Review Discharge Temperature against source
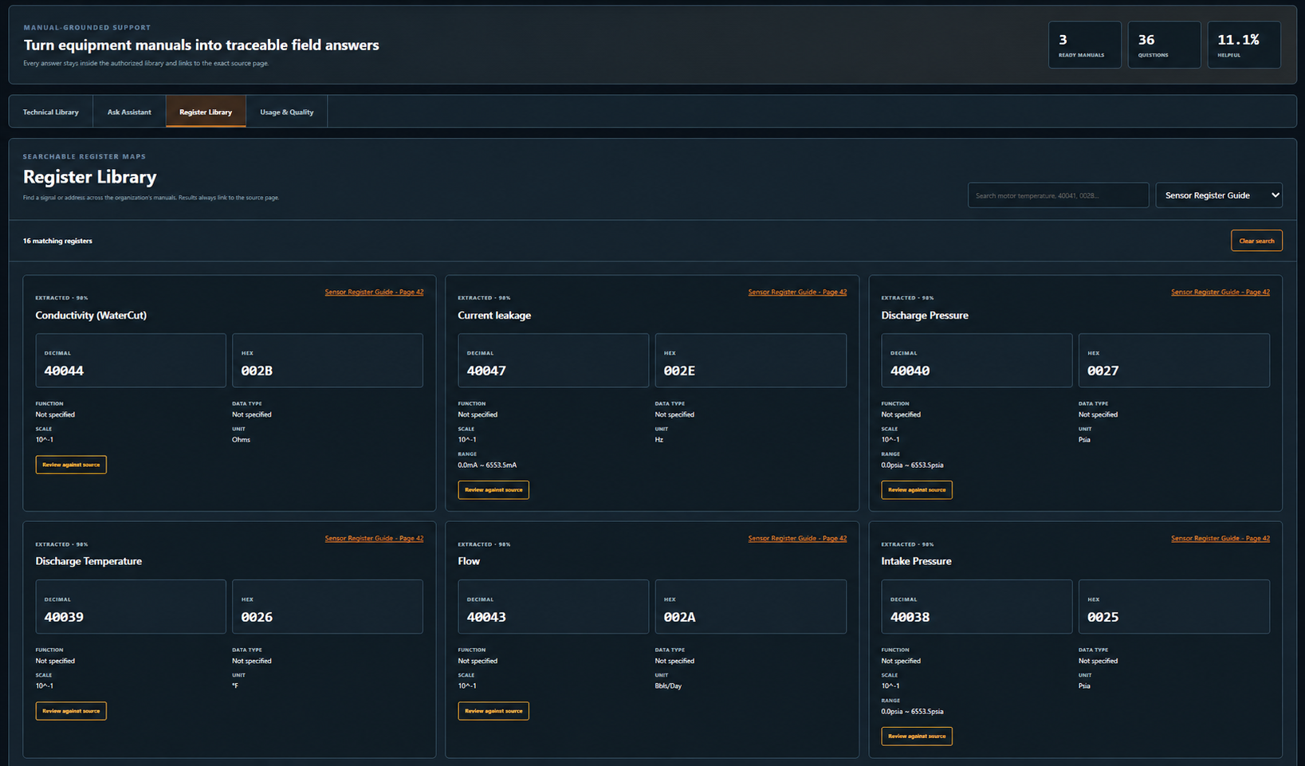 point(71,711)
